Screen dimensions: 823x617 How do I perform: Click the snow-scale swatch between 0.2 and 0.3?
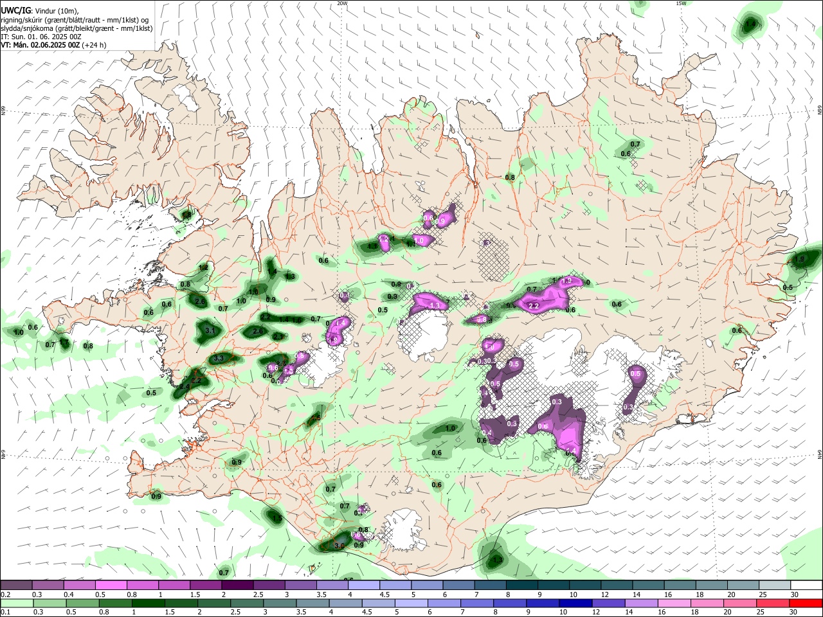16,585
